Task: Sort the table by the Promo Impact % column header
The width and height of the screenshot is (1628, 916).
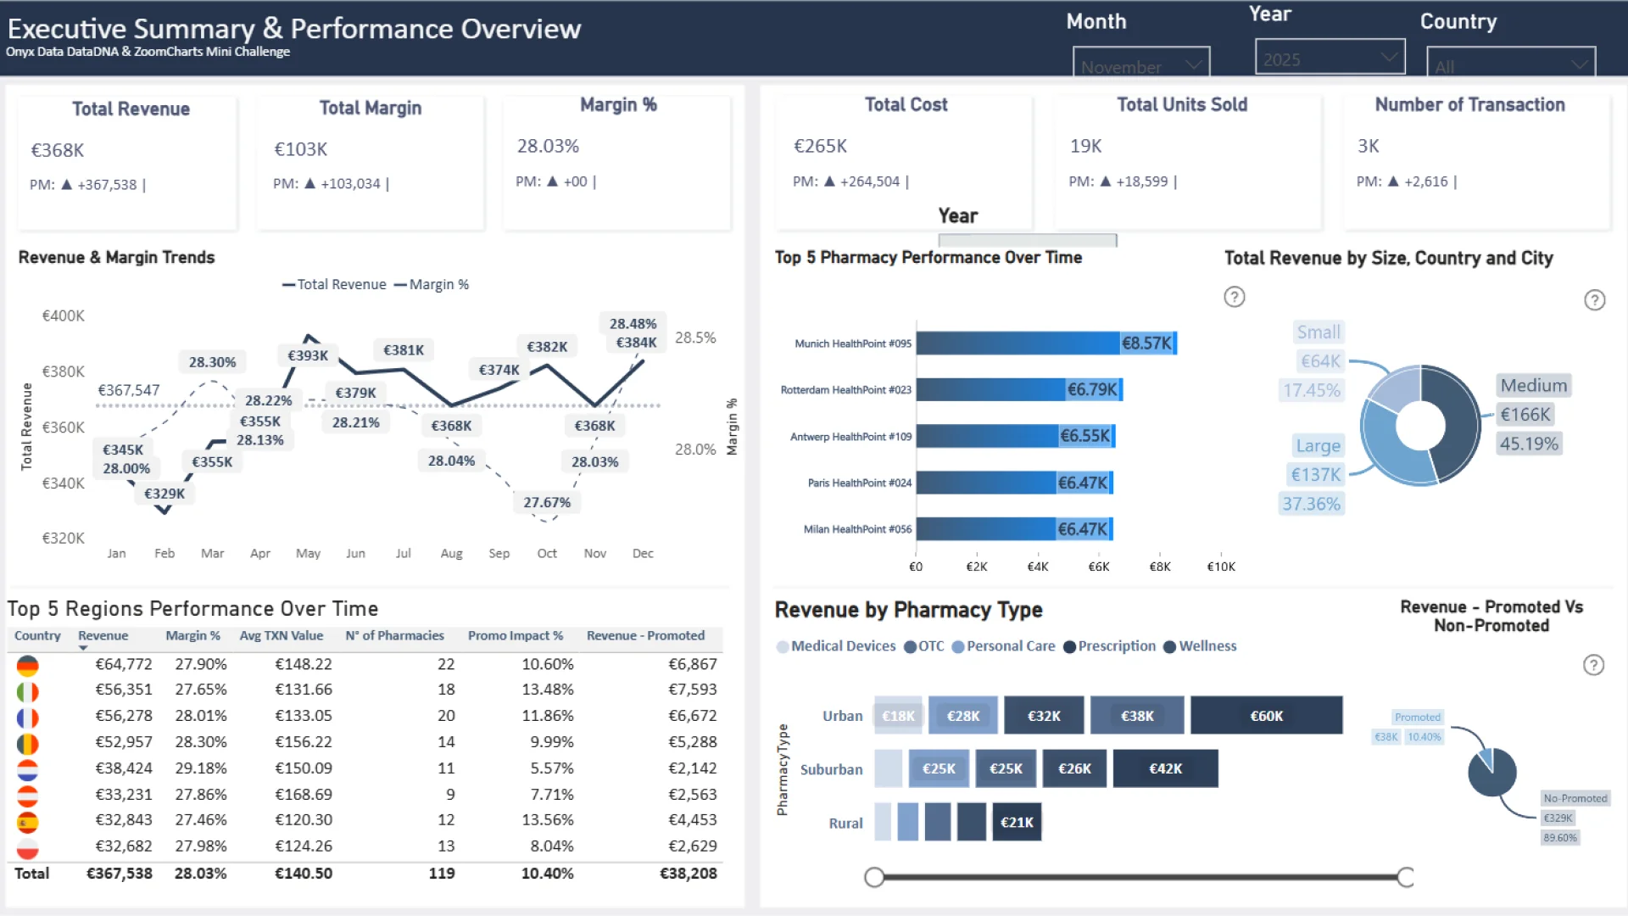Action: (x=515, y=635)
